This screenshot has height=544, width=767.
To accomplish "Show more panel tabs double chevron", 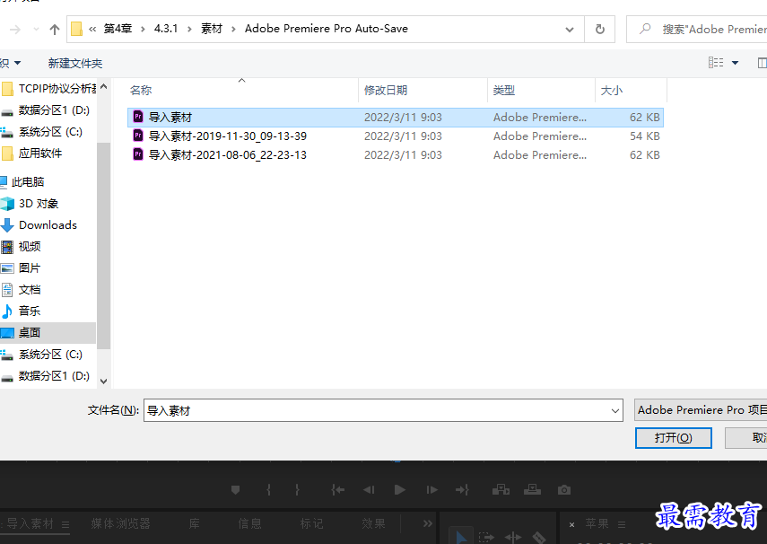I will click(x=428, y=523).
